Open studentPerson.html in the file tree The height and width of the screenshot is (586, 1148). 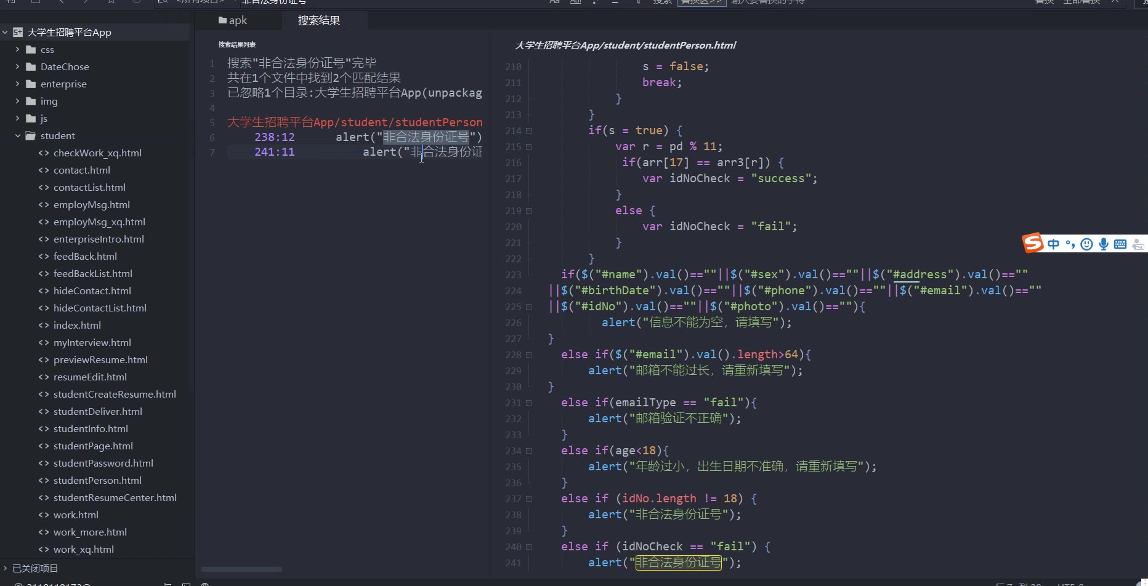click(97, 480)
